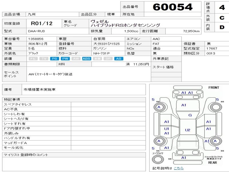Click the A1 mark on the rear bumper

pyautogui.click(x=184, y=158)
